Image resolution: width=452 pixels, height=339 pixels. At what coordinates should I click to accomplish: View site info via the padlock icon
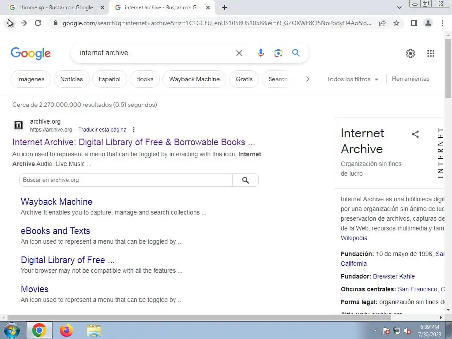pos(56,23)
